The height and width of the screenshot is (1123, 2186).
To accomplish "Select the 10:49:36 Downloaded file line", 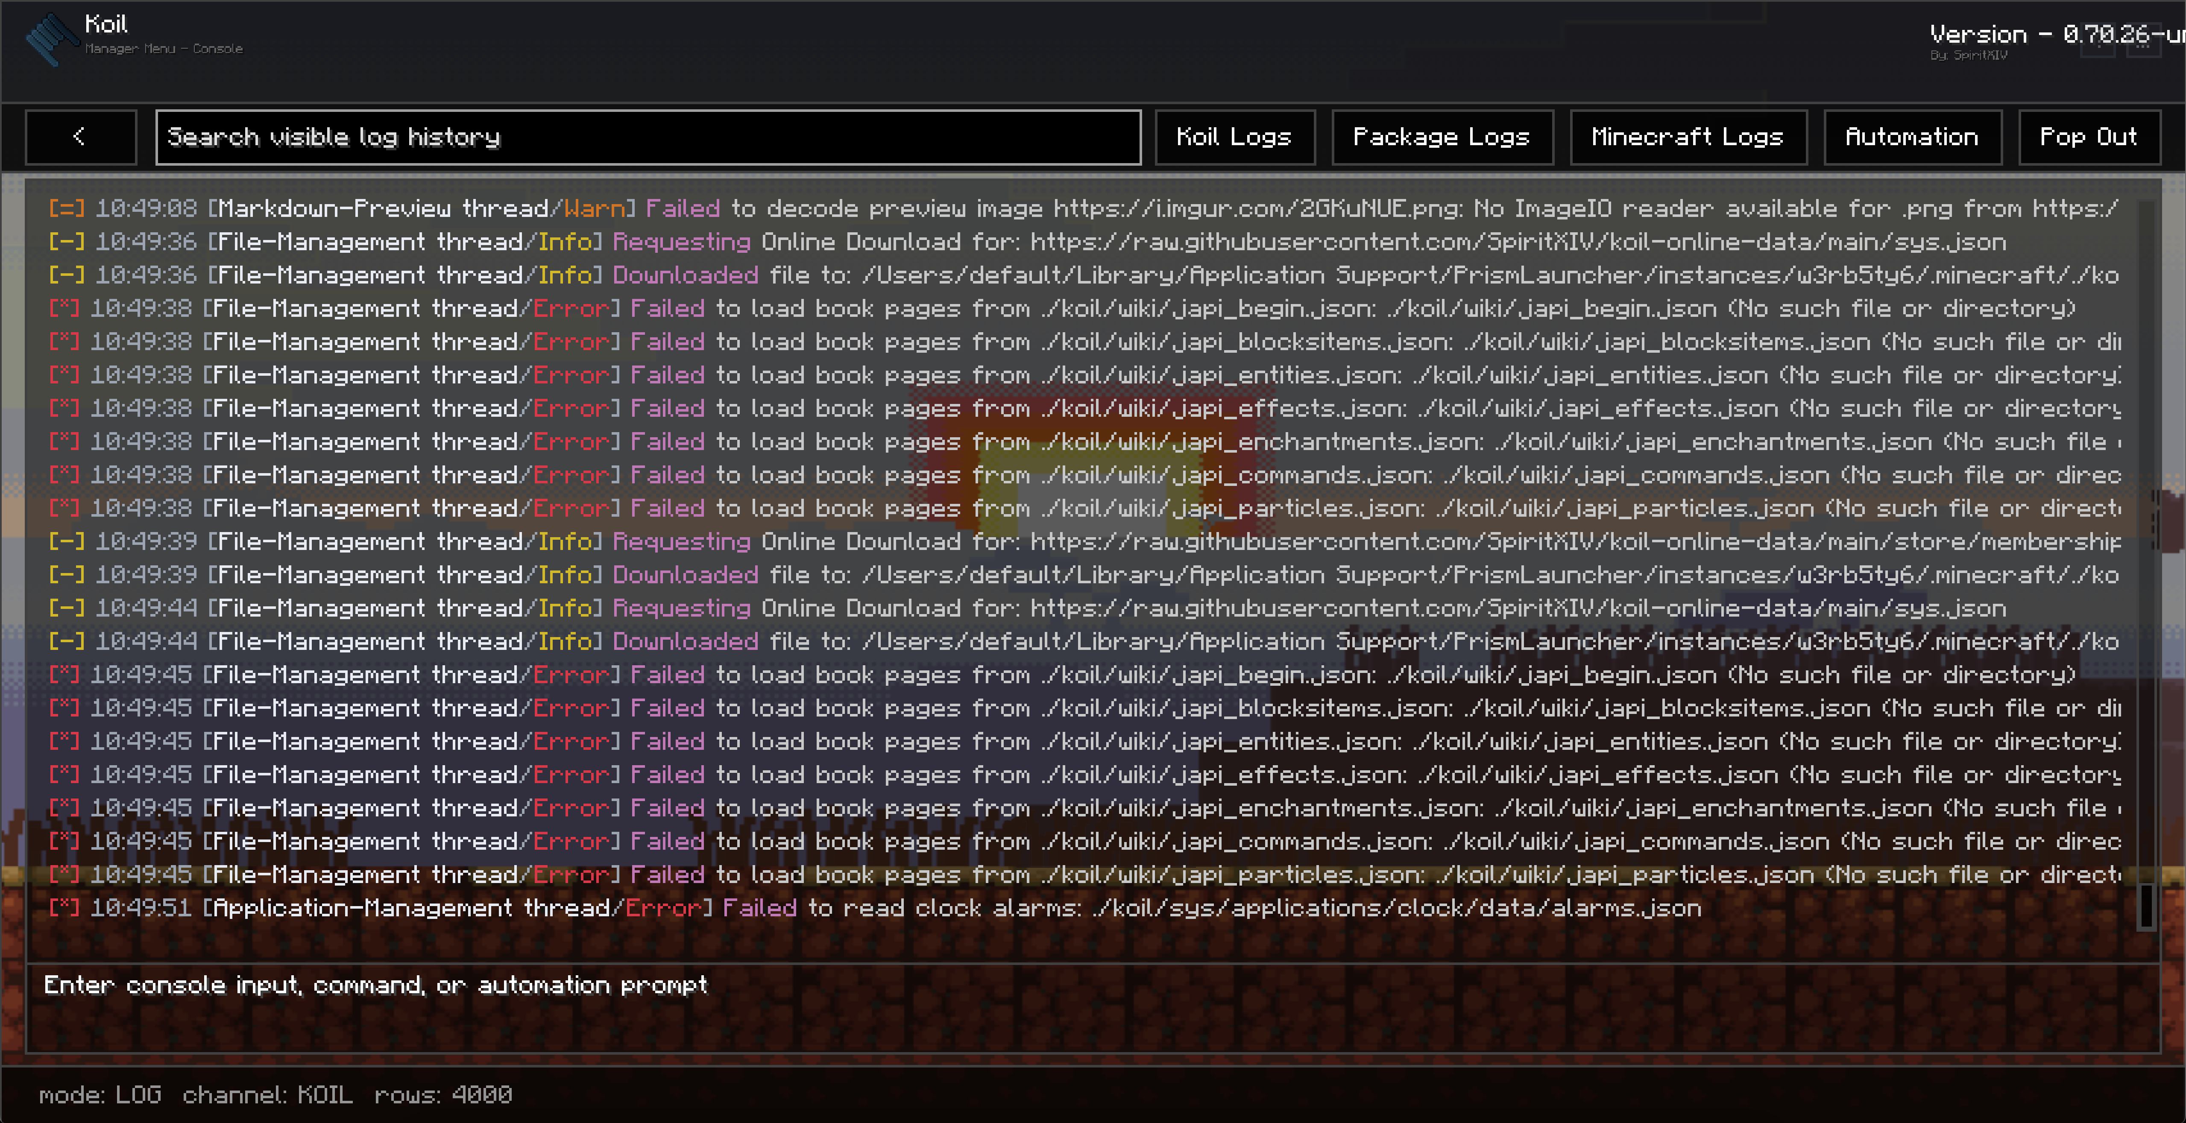I will 1084,275.
